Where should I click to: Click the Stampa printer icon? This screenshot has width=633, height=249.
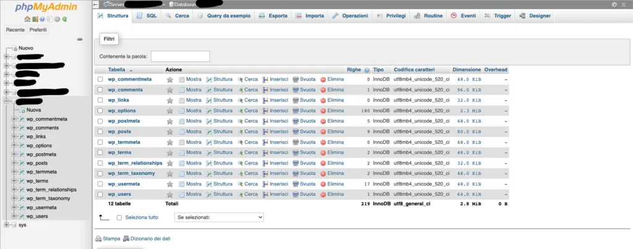(x=98, y=238)
